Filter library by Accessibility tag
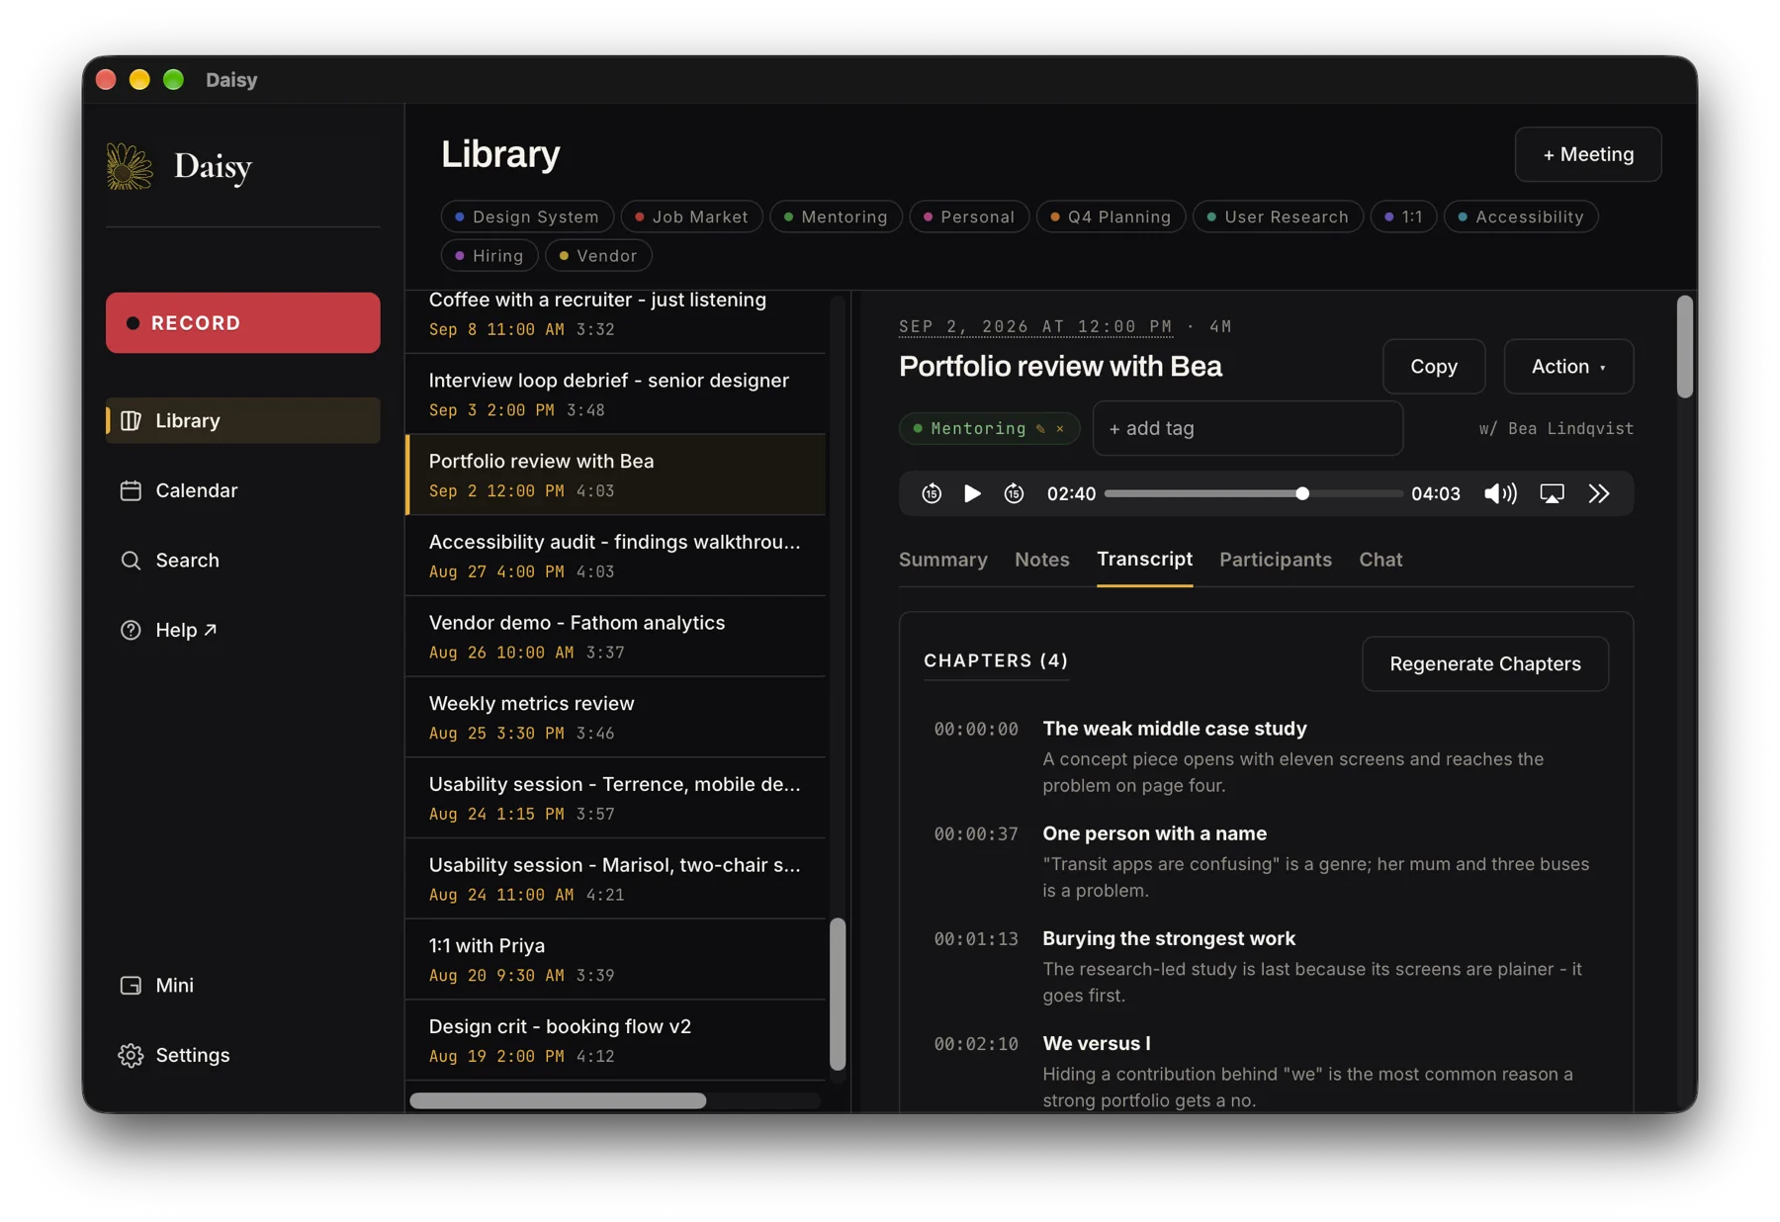 point(1521,217)
